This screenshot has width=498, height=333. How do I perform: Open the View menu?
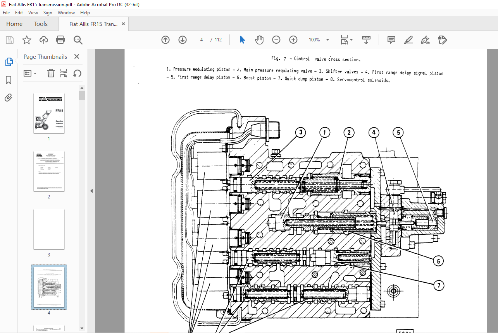coord(33,13)
